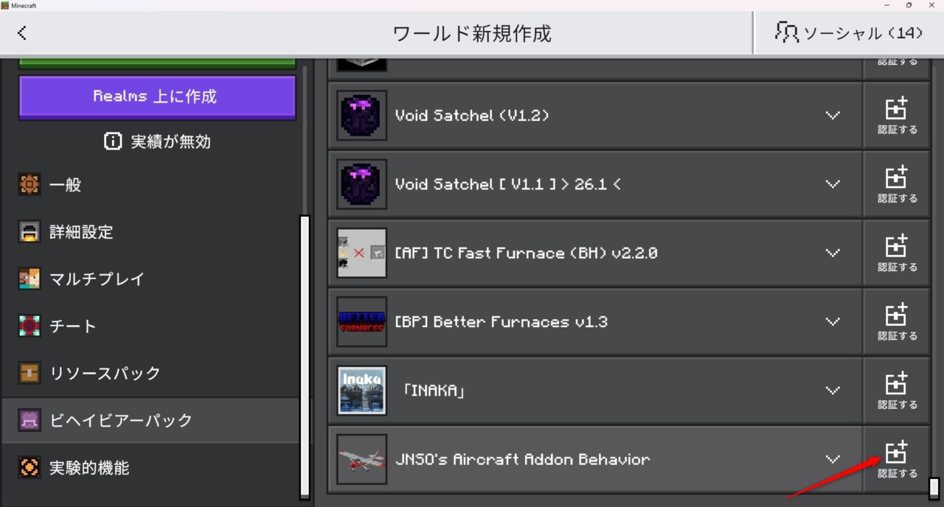Click the pack list scrollbar handle
Image resolution: width=944 pixels, height=507 pixels.
pos(934,488)
